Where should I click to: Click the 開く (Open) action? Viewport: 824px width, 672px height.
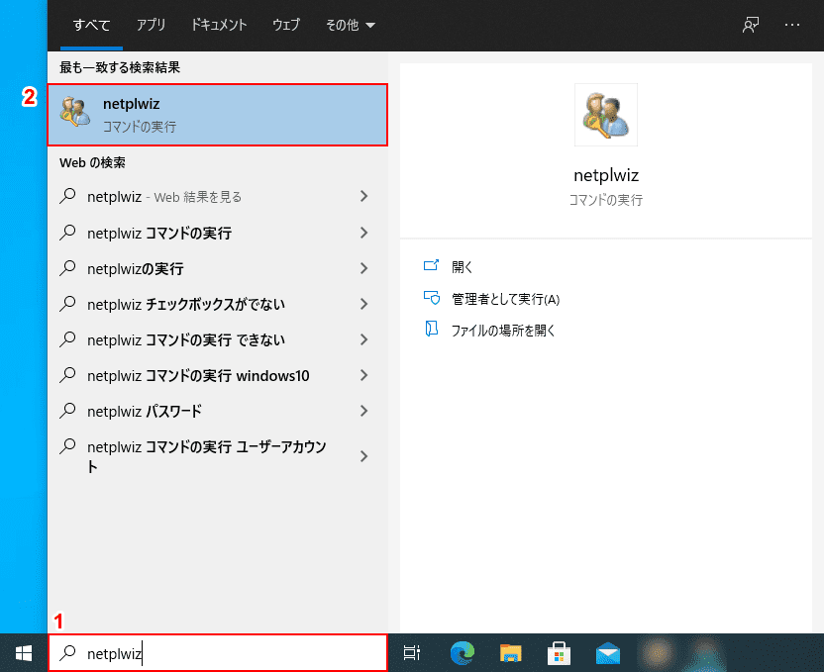pyautogui.click(x=462, y=266)
